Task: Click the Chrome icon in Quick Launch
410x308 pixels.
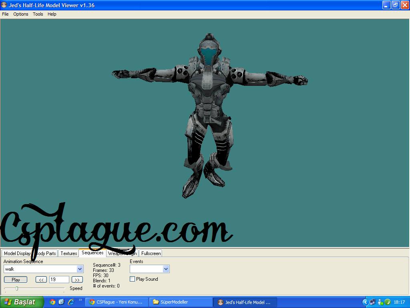Action: (52, 302)
